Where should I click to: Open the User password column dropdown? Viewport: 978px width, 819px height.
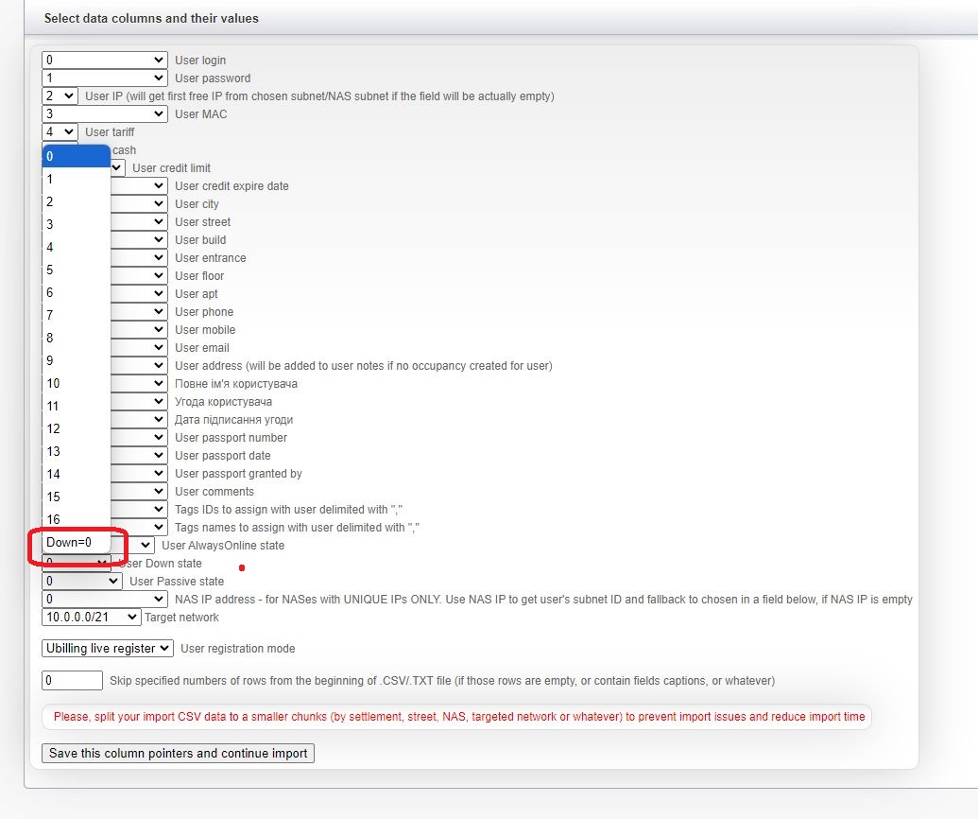click(104, 78)
